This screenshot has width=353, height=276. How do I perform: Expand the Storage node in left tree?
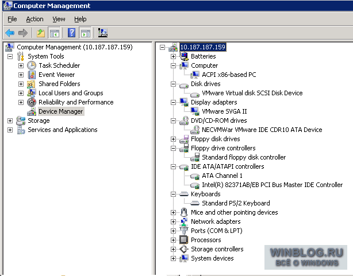pyautogui.click(x=10, y=120)
